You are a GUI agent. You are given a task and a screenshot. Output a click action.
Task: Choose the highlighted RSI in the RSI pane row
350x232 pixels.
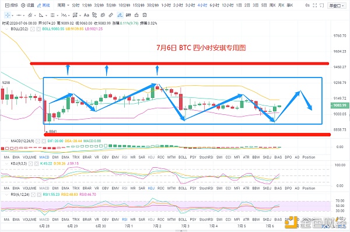125,220
